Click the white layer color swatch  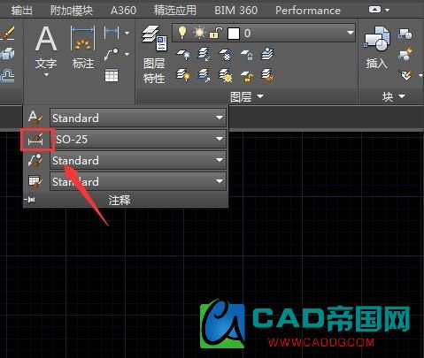click(x=234, y=34)
